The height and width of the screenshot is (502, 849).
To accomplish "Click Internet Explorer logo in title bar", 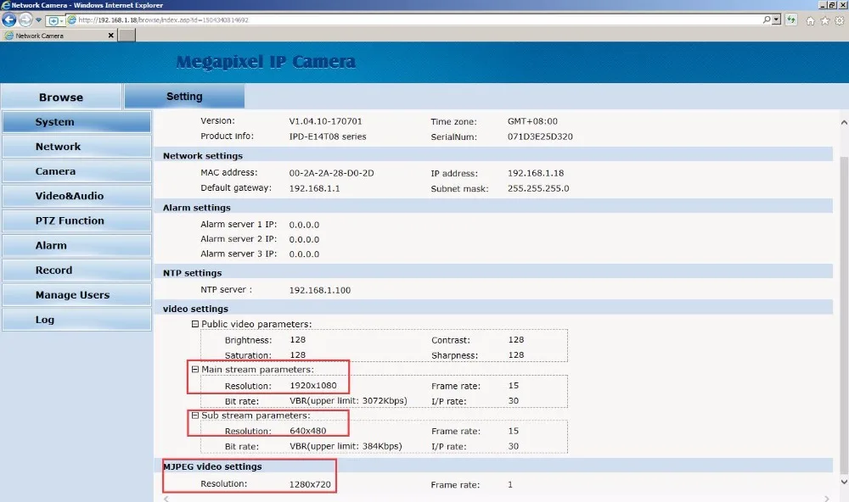I will [5, 5].
